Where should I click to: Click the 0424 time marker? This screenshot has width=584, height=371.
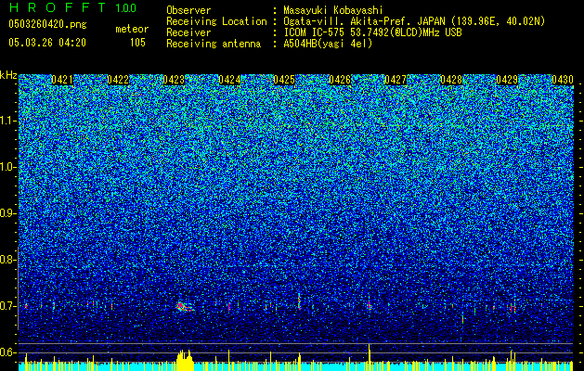coord(229,80)
